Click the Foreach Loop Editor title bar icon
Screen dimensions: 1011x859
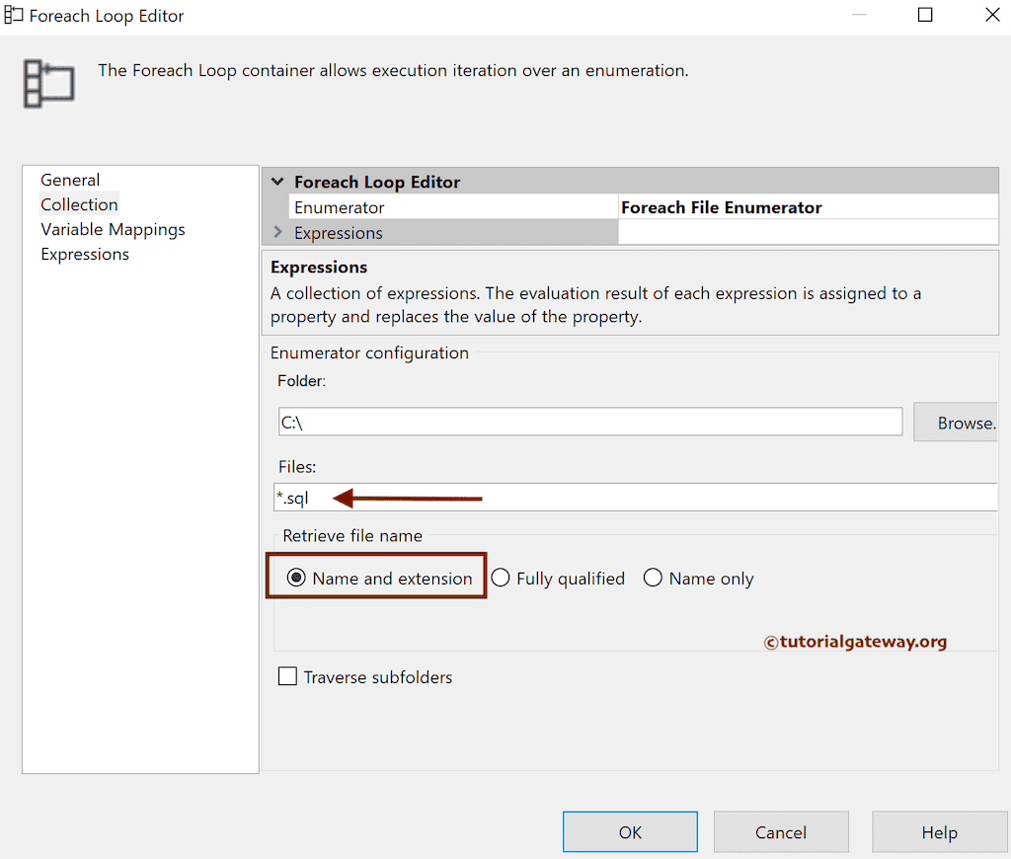pos(14,15)
